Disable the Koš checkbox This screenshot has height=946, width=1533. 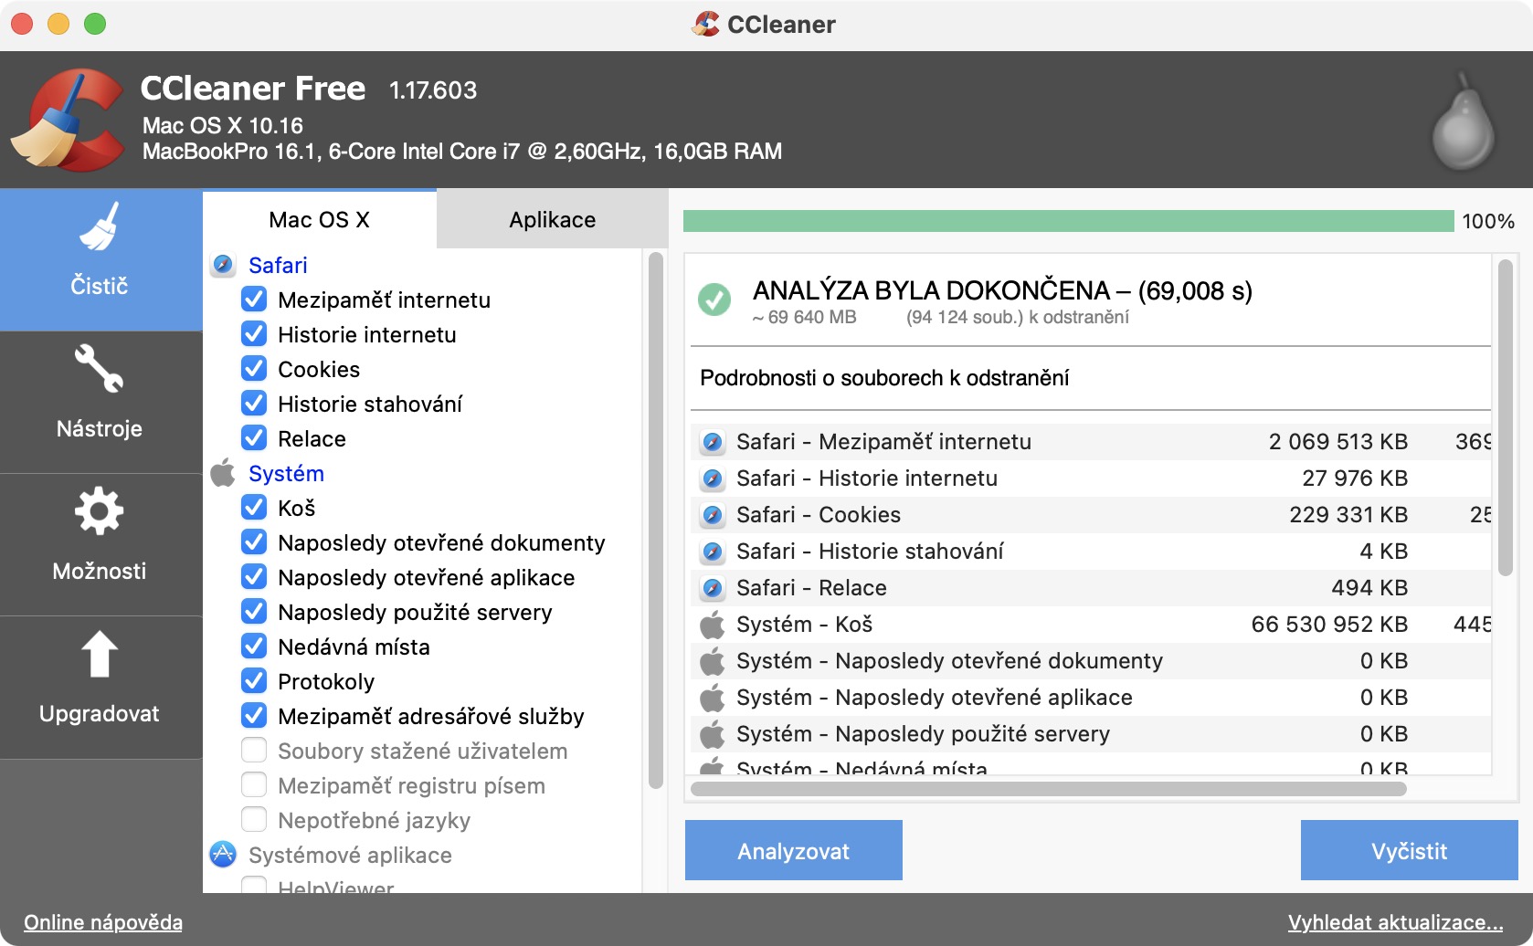pyautogui.click(x=254, y=508)
